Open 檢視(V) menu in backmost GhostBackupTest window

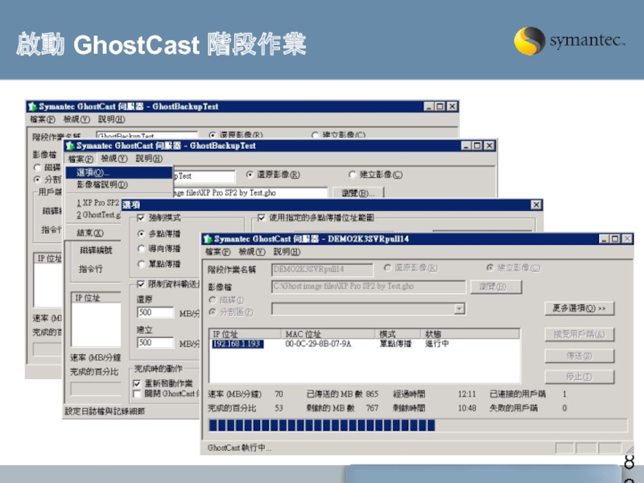click(x=76, y=119)
